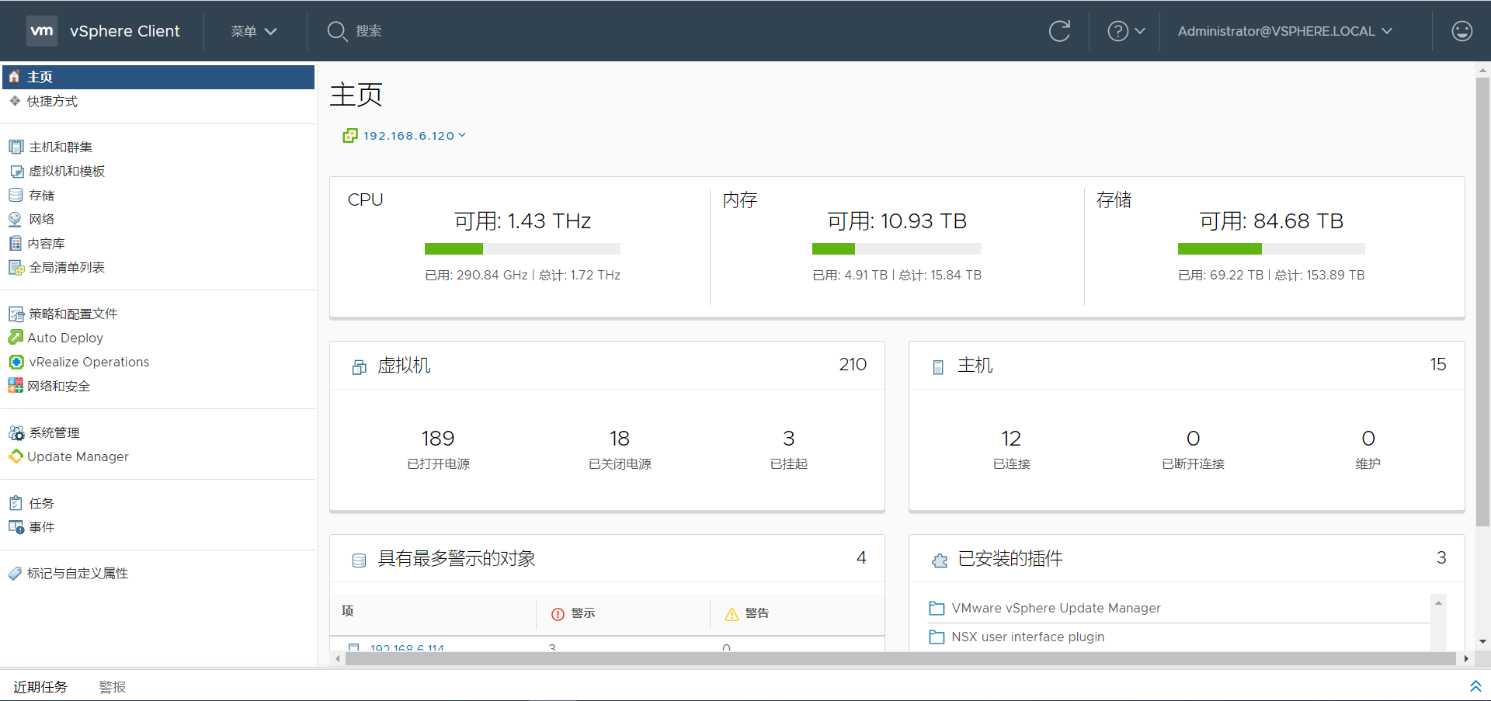
Task: Click the smiley feedback icon
Action: pos(1461,31)
